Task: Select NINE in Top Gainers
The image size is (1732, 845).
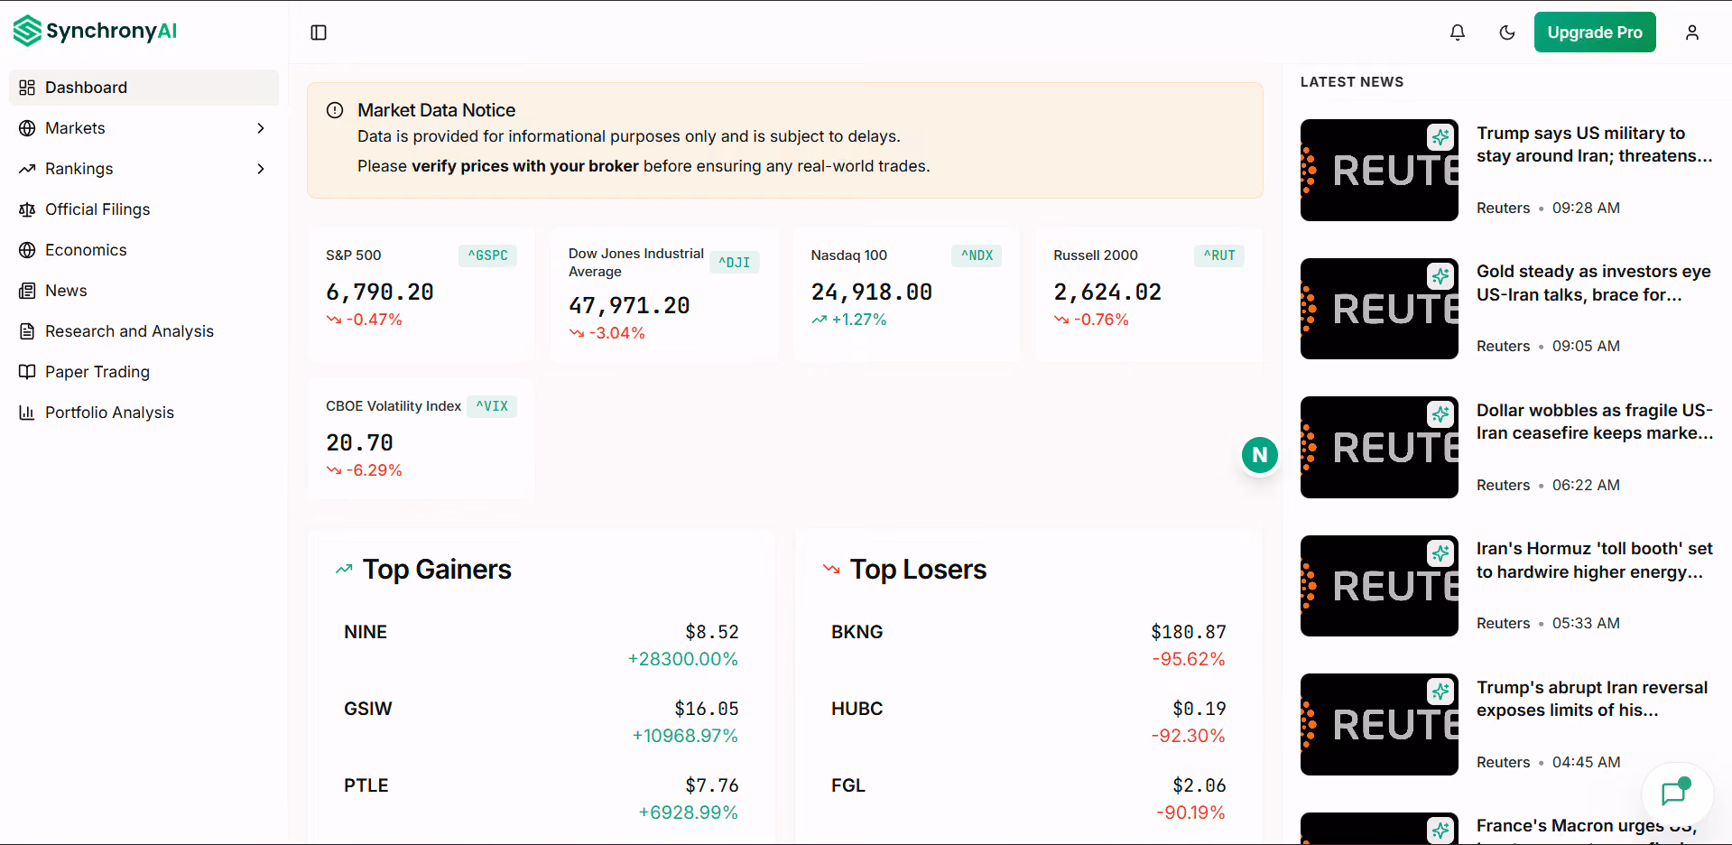Action: pyautogui.click(x=542, y=645)
